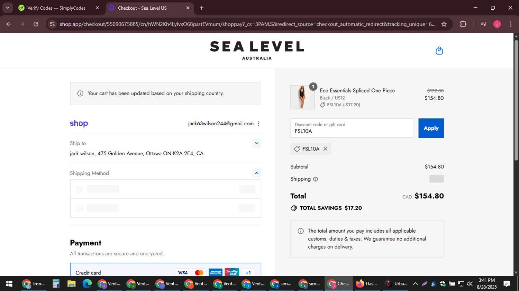Viewport: 519px width, 291px height.
Task: Click the email jack63wilson244@gmail.com
Action: pos(221,124)
